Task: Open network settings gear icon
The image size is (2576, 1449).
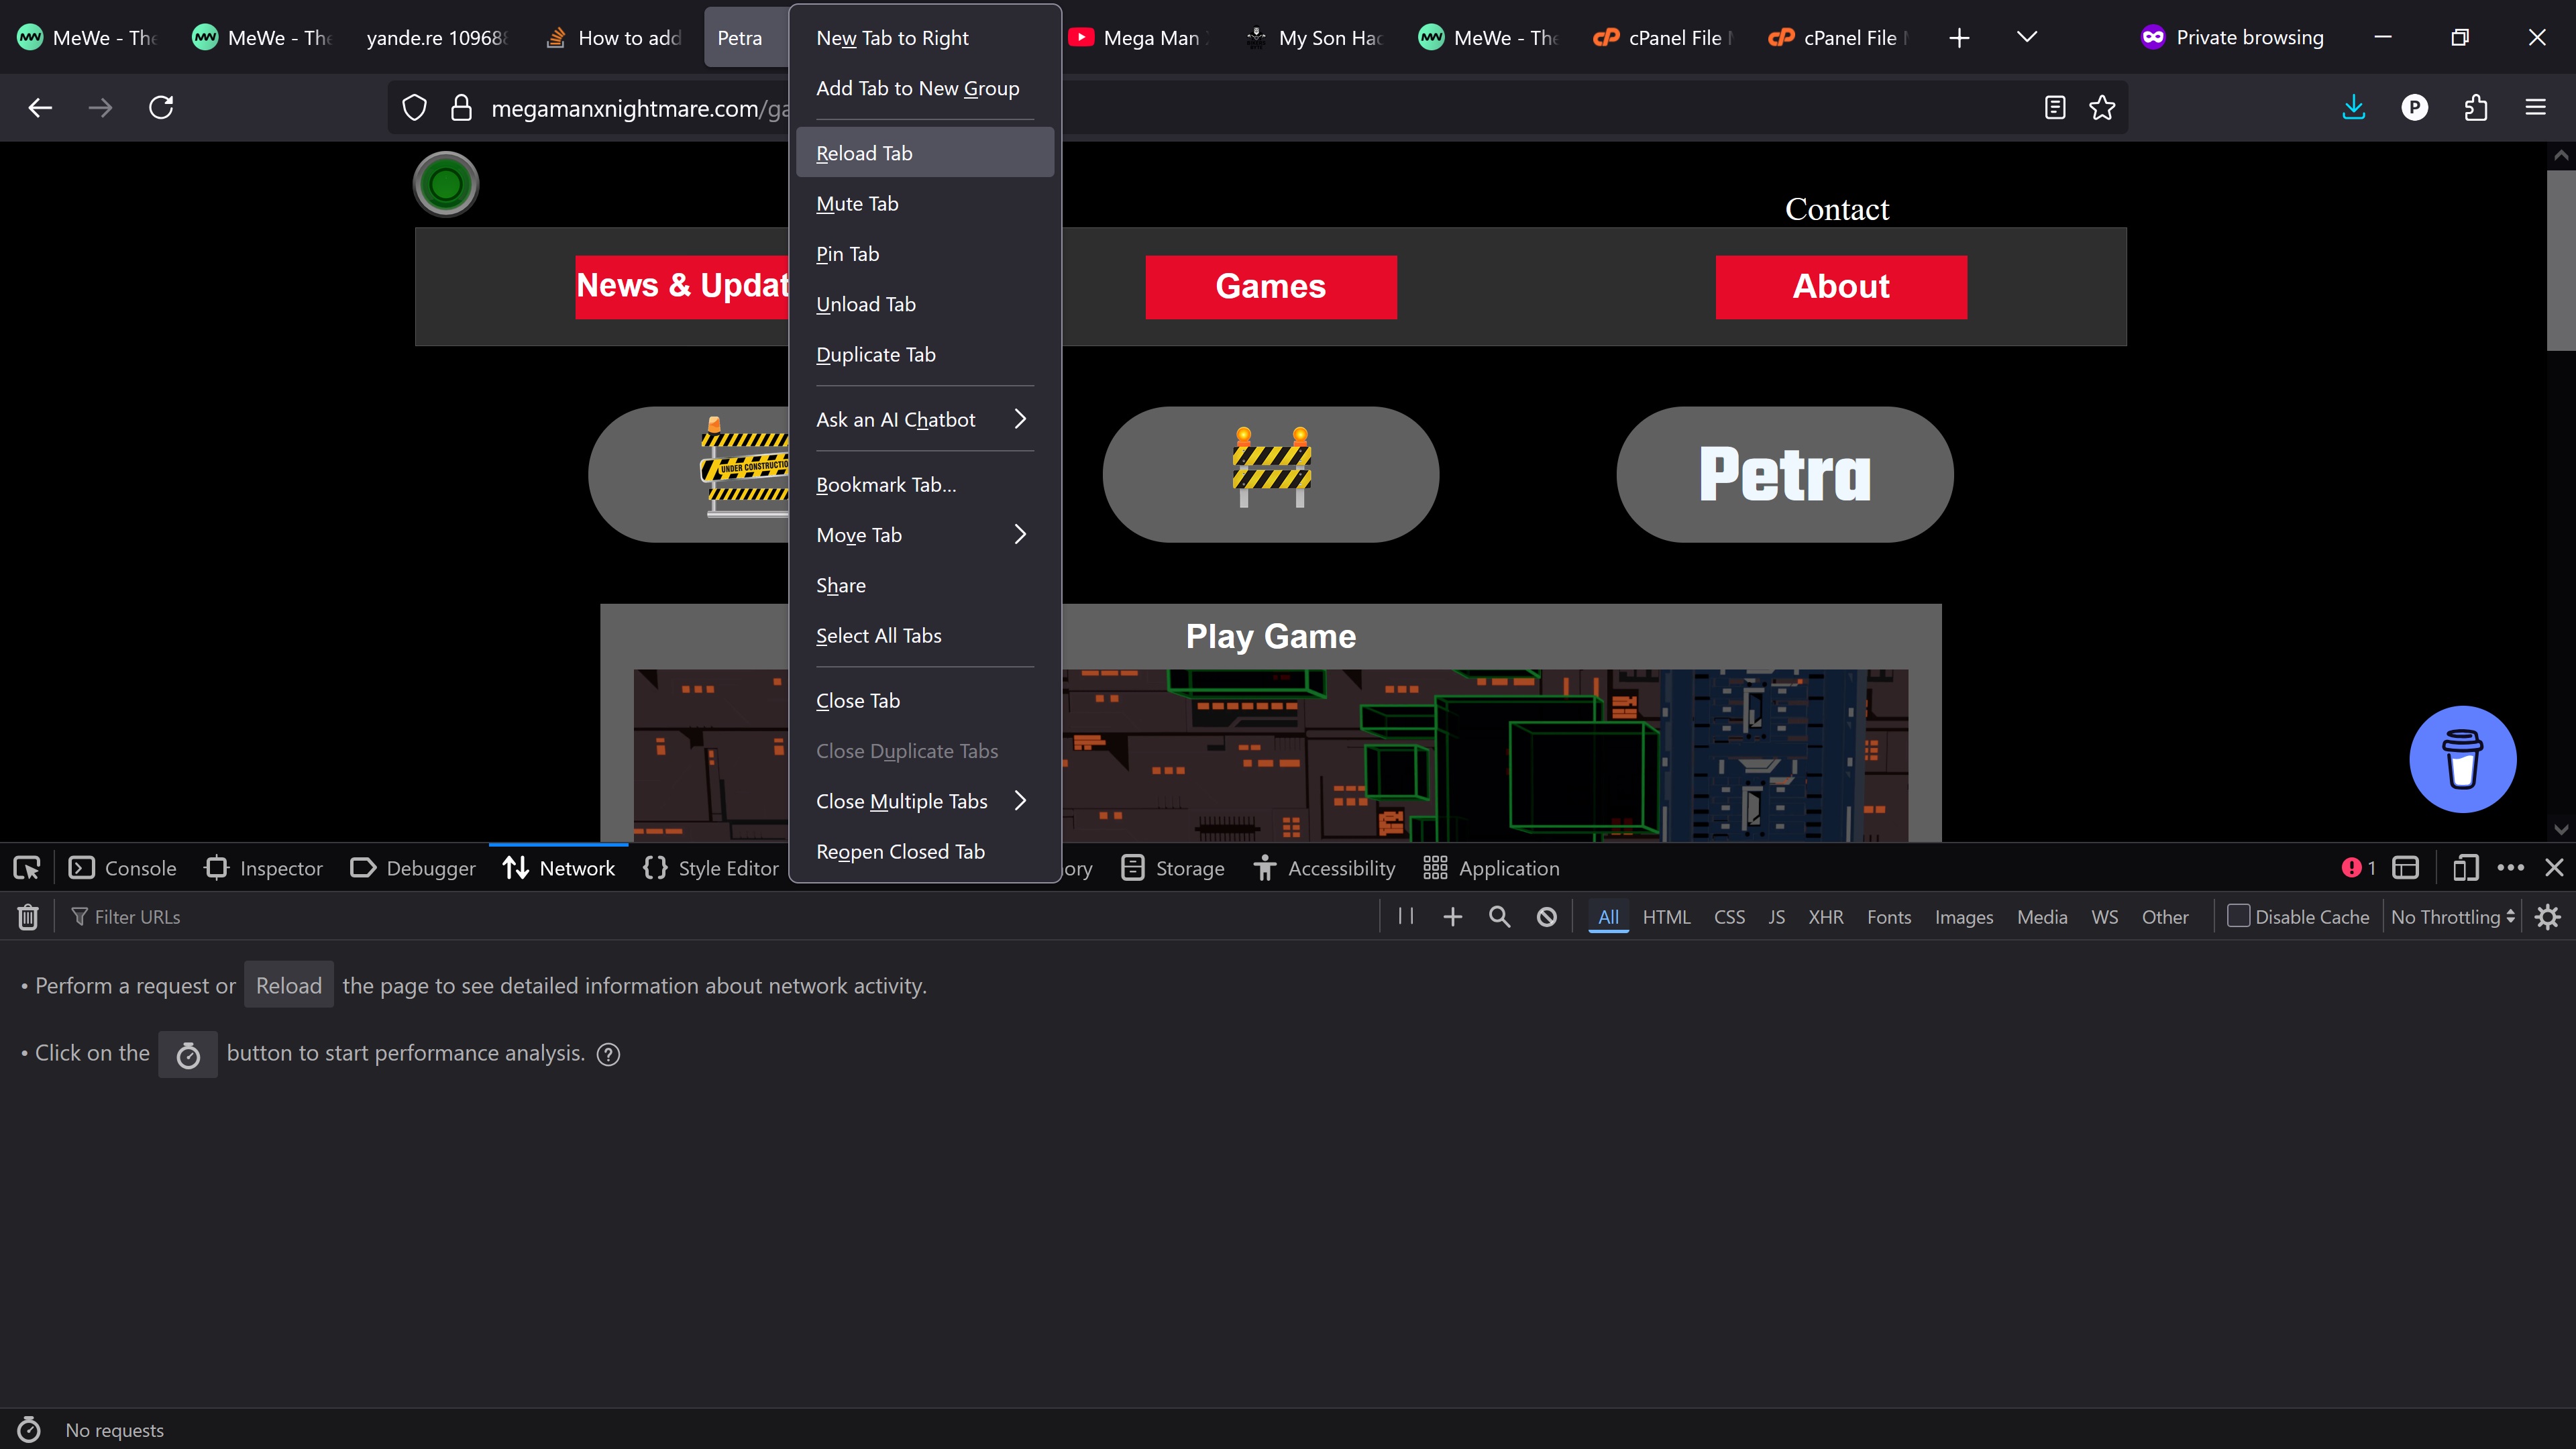Action: pyautogui.click(x=2548, y=917)
